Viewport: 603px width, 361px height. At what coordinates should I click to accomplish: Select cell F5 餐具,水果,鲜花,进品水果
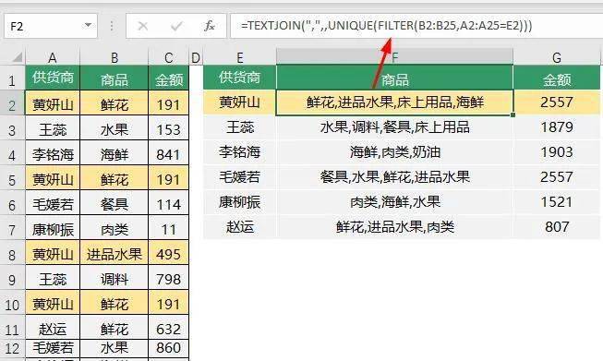[x=395, y=177]
